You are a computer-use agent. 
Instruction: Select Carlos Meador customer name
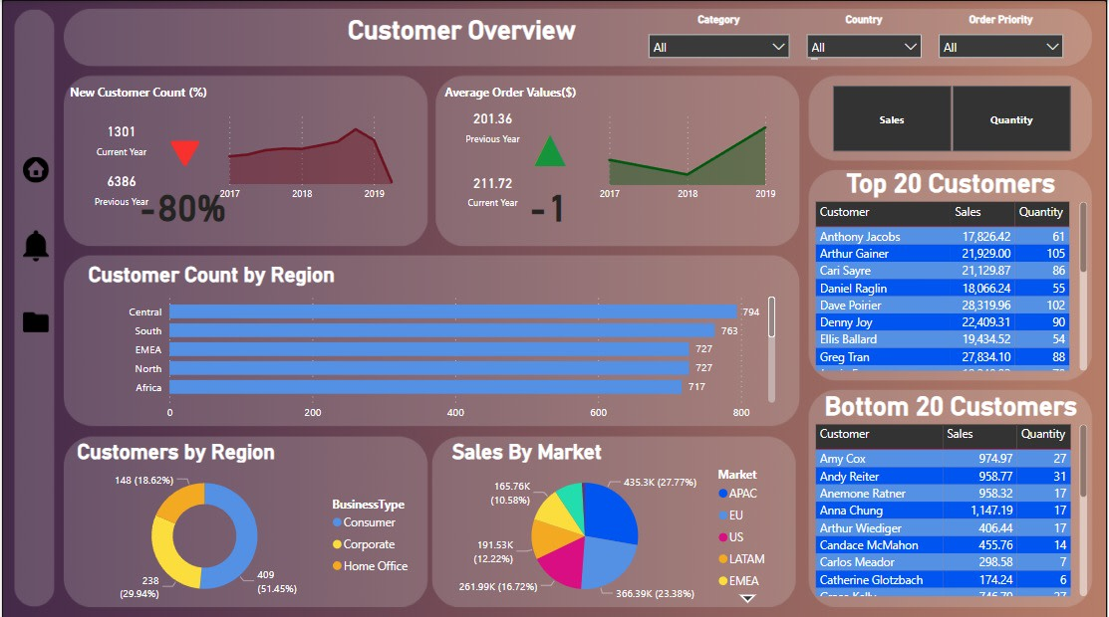857,562
